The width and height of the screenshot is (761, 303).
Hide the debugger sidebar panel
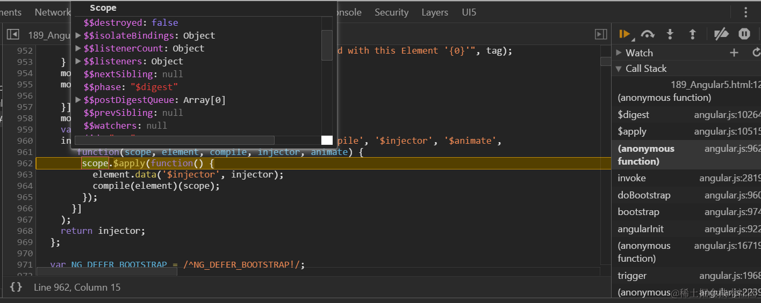(601, 34)
